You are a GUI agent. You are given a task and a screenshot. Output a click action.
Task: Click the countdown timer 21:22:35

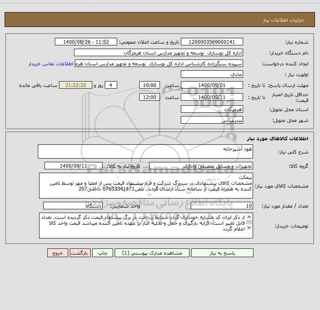[76, 85]
